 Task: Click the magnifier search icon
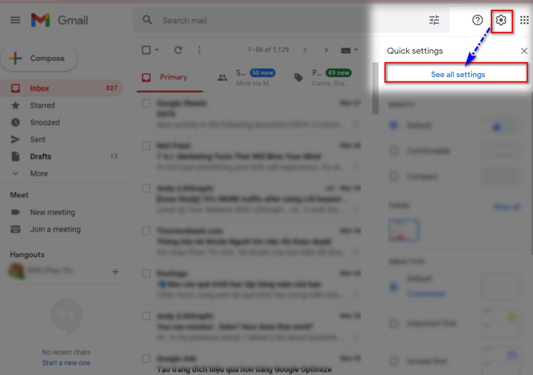(147, 20)
